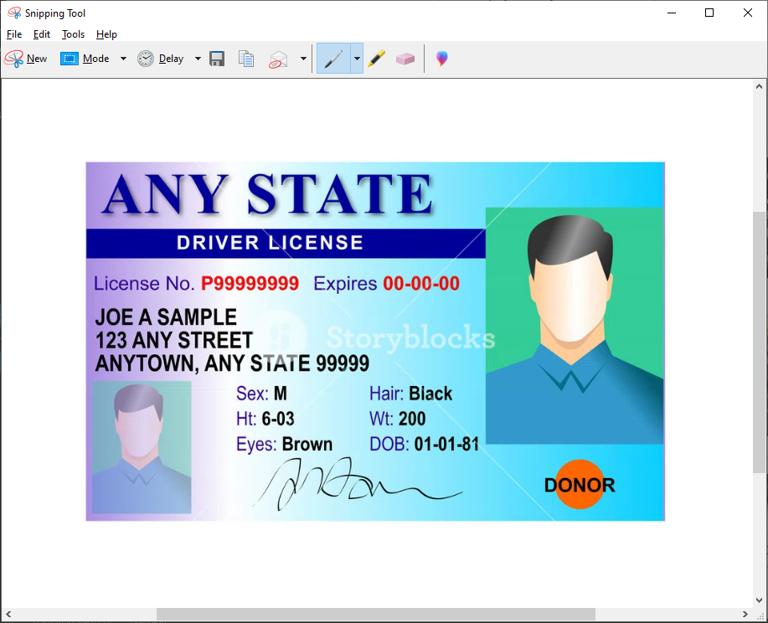
Task: Expand the Mode dropdown arrow
Action: pos(123,59)
